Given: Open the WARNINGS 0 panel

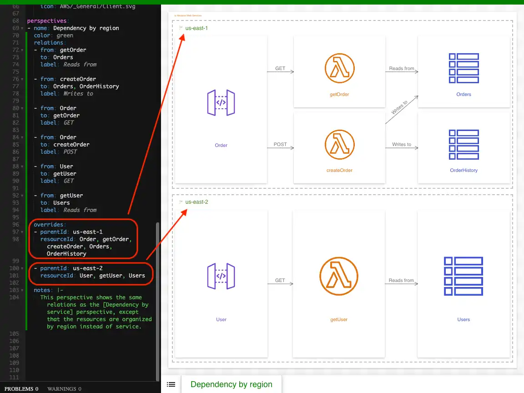Looking at the screenshot, I should click(64, 388).
